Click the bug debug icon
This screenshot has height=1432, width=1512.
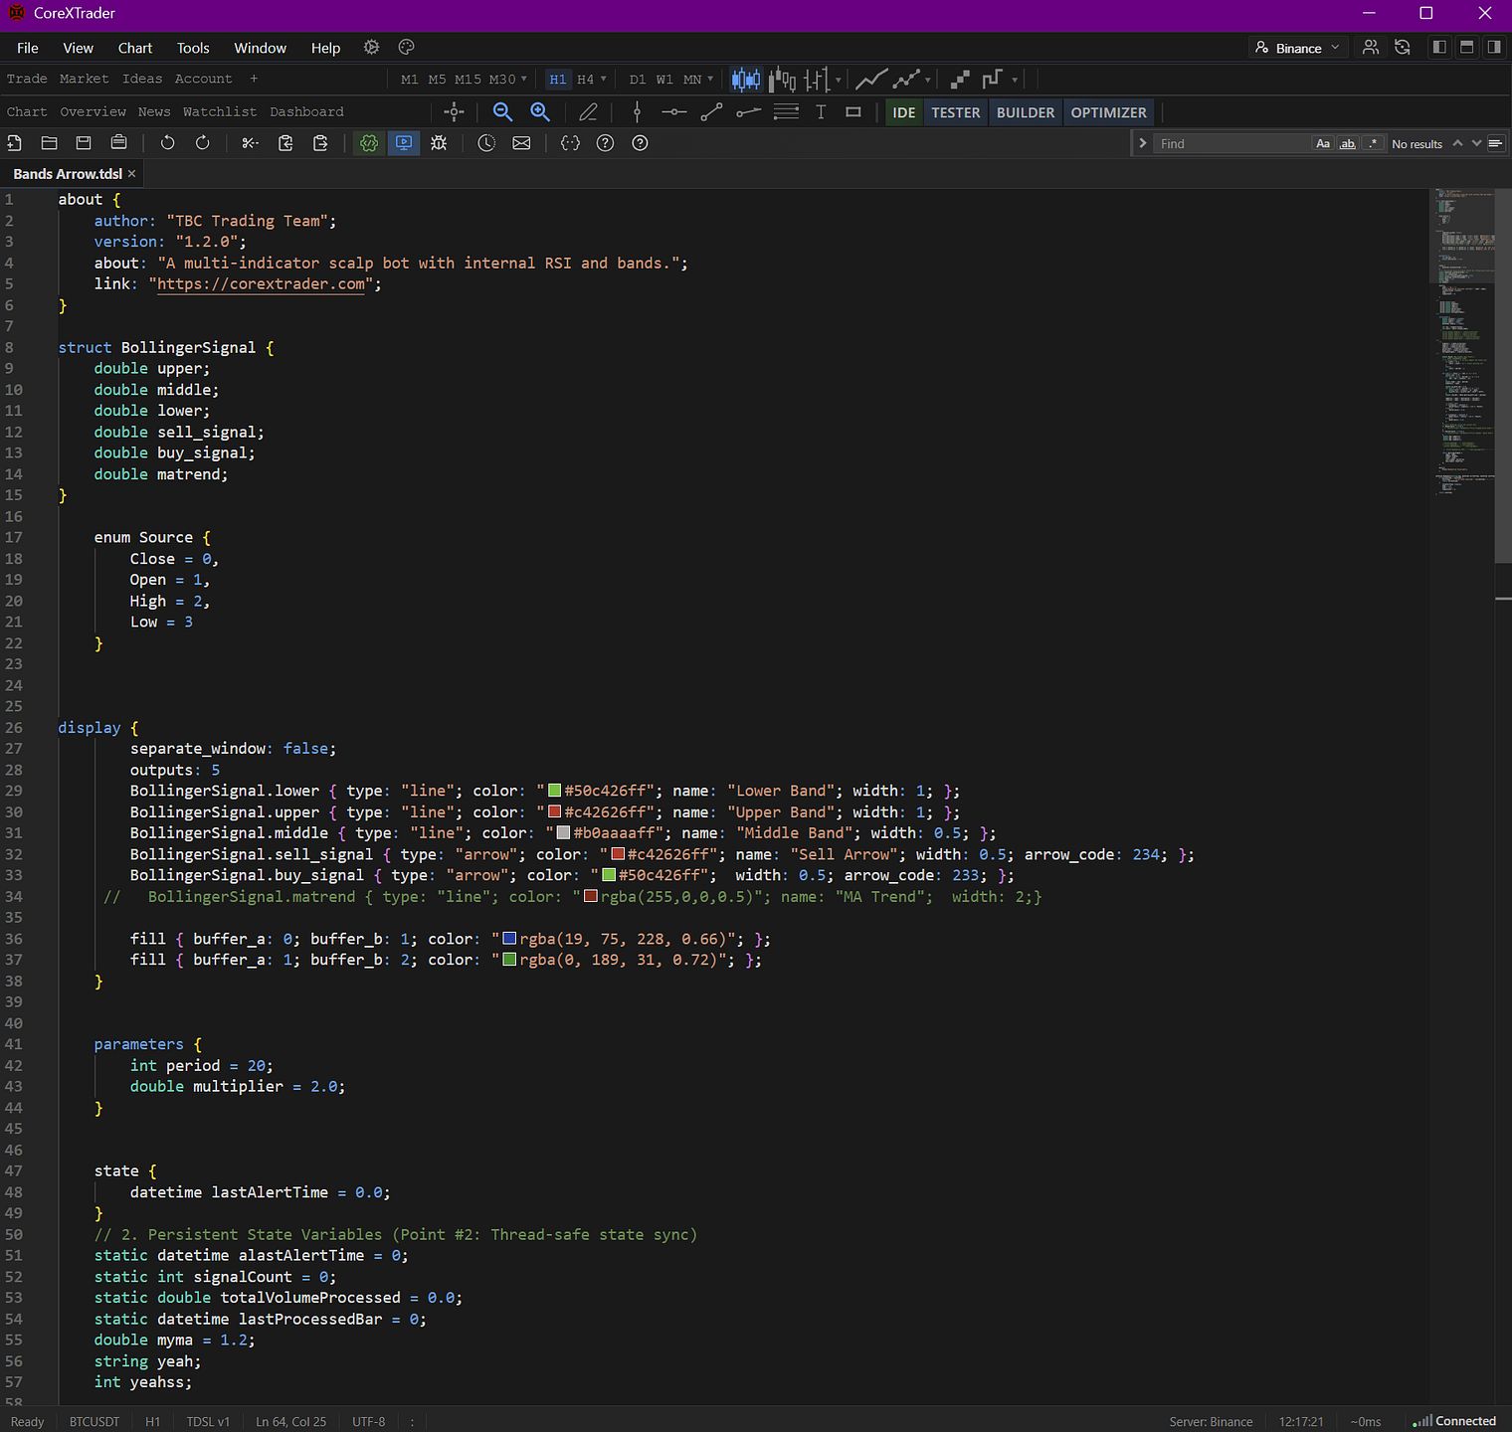point(439,143)
